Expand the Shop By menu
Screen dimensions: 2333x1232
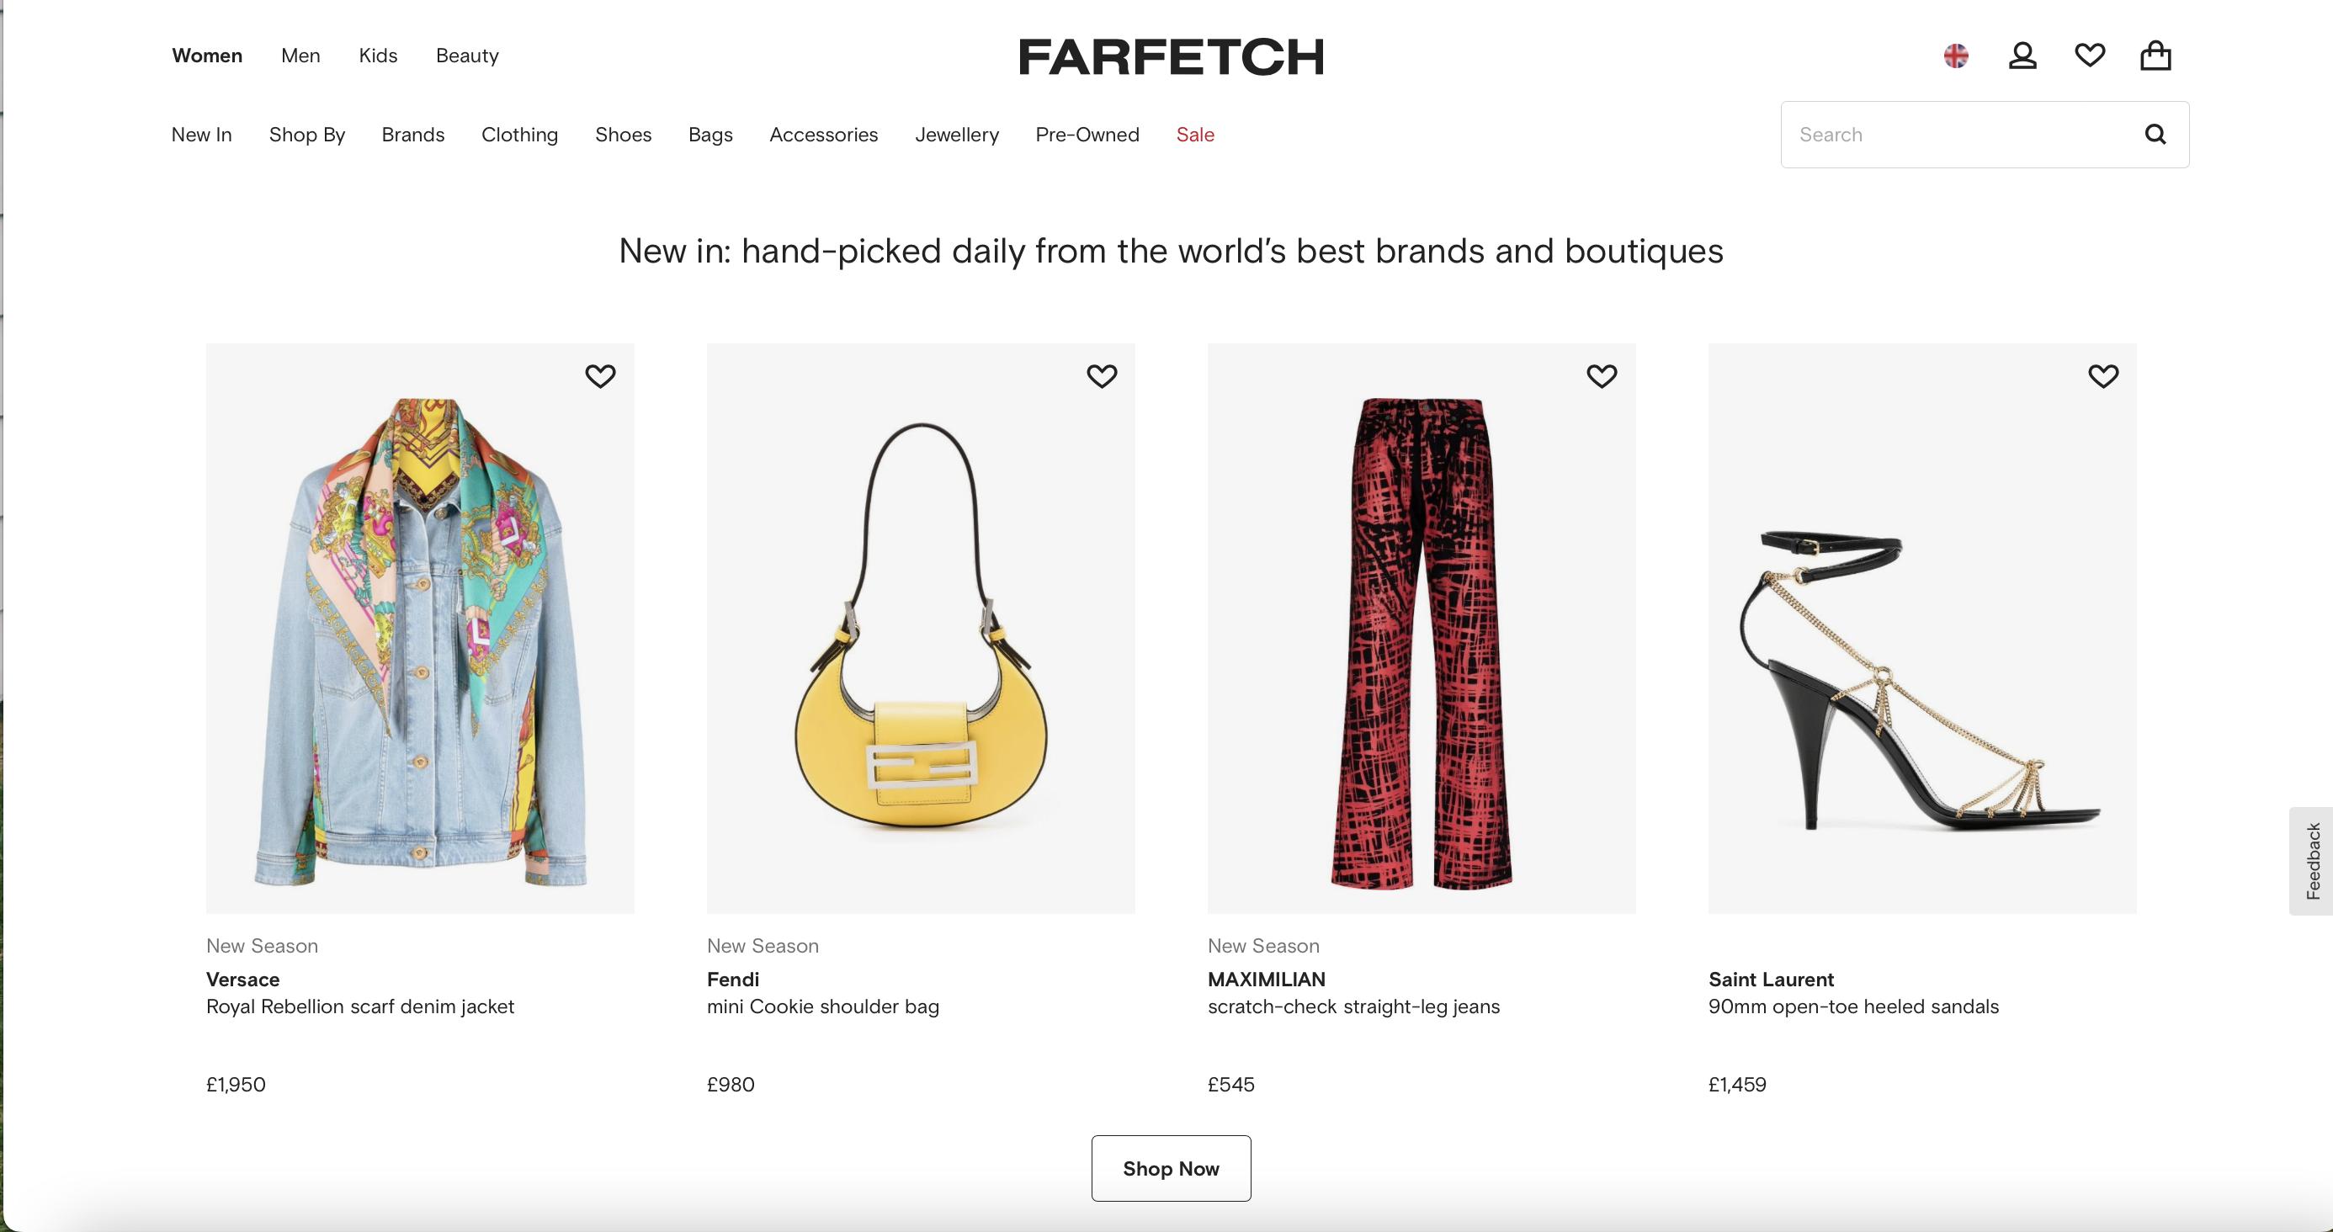tap(307, 135)
